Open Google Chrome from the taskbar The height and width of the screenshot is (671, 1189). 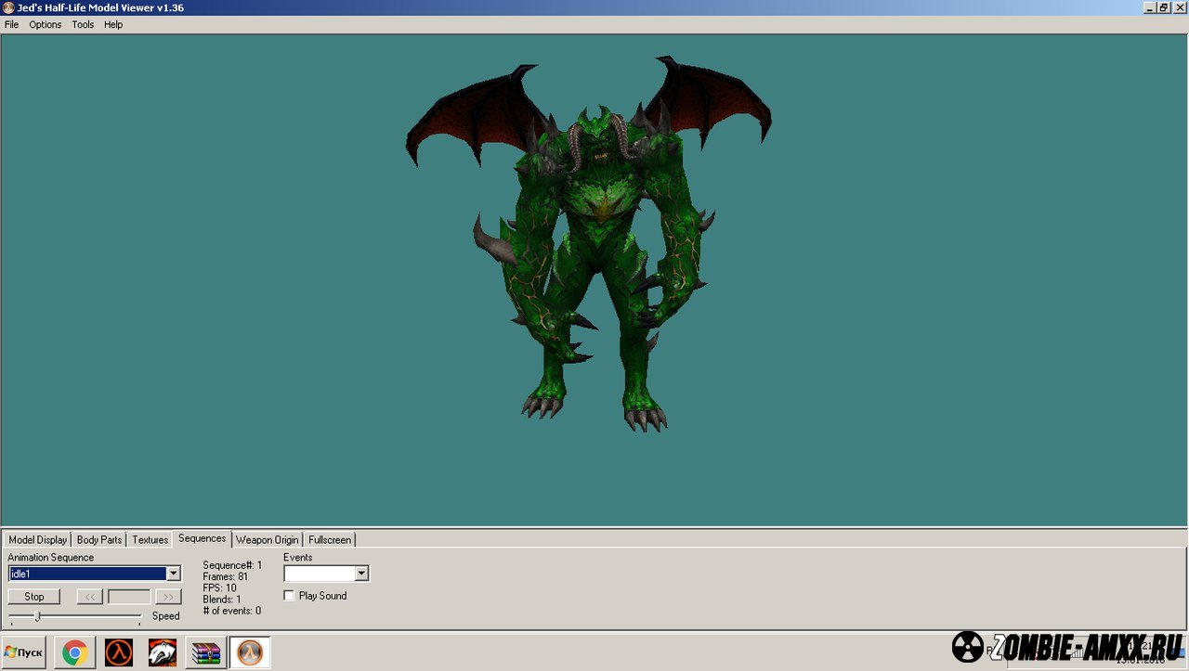coord(74,653)
